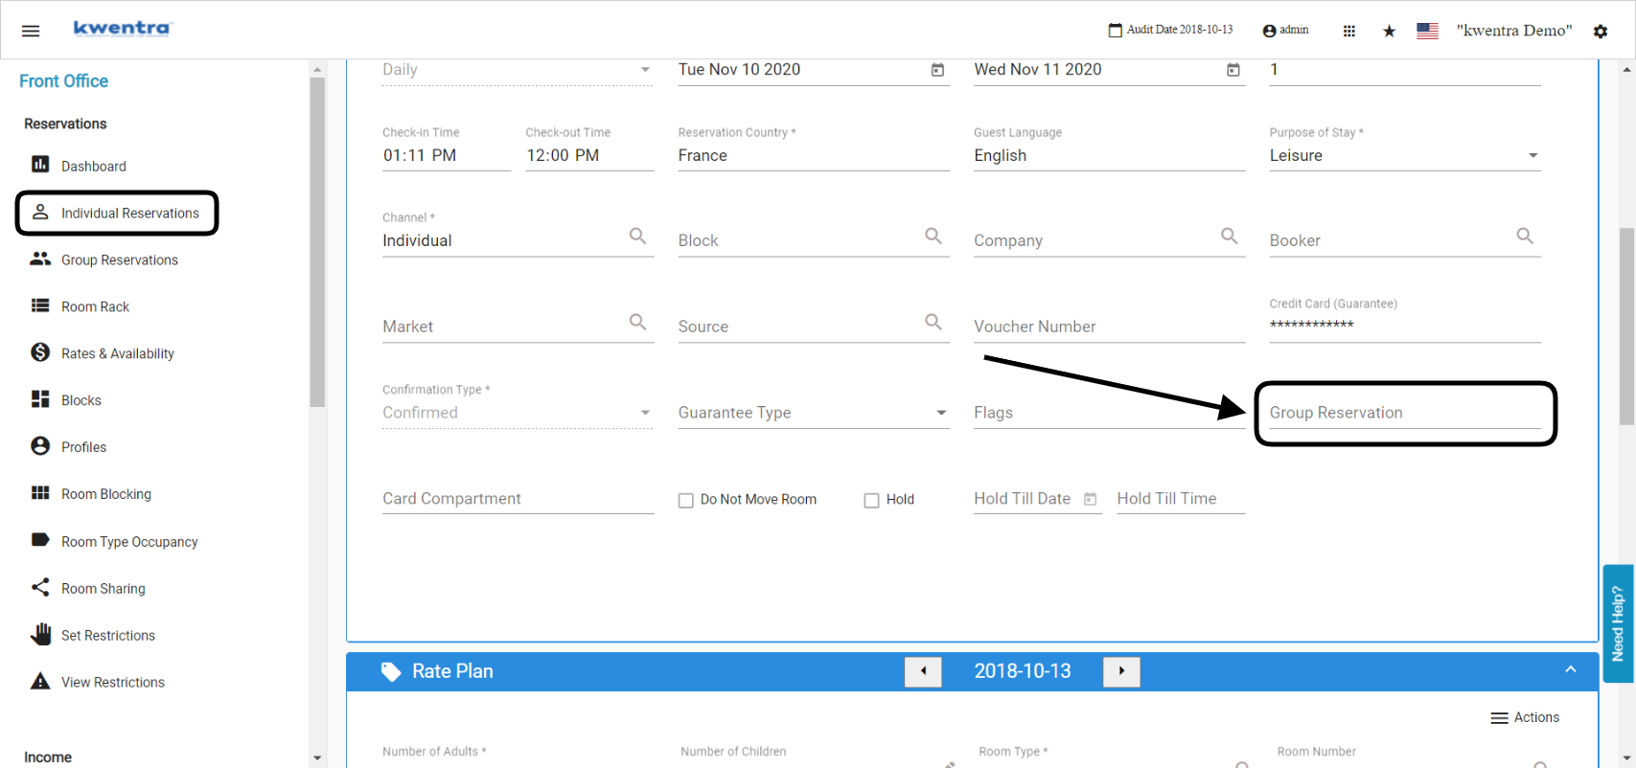Open the Confirmation Type dropdown
Screen dimensions: 1636x768
pos(518,413)
